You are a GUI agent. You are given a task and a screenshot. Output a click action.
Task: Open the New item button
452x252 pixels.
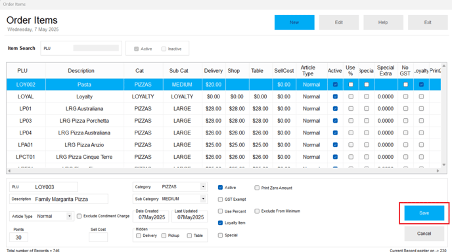[294, 22]
